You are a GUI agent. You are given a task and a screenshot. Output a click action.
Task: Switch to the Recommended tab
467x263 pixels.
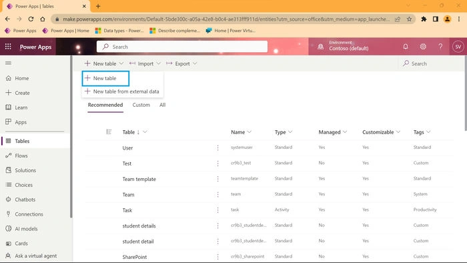click(x=105, y=105)
